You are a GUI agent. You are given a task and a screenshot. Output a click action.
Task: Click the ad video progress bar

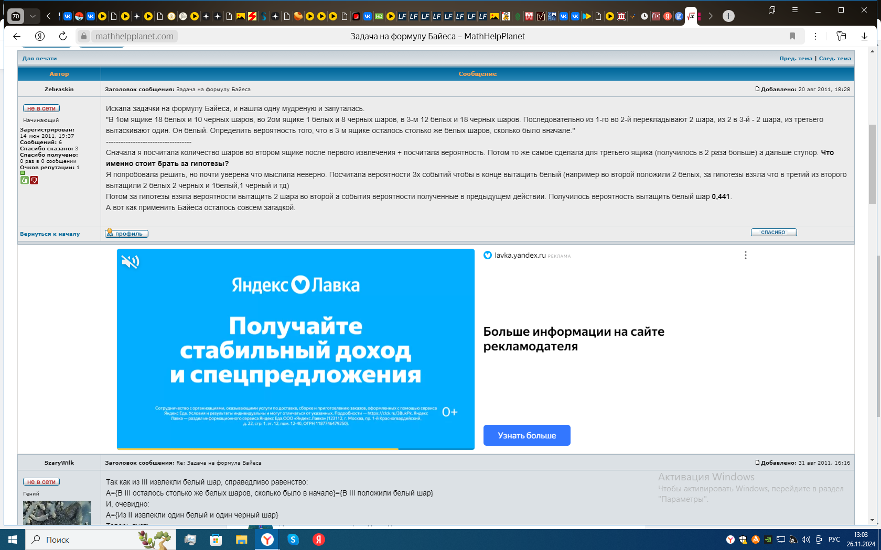click(x=296, y=449)
